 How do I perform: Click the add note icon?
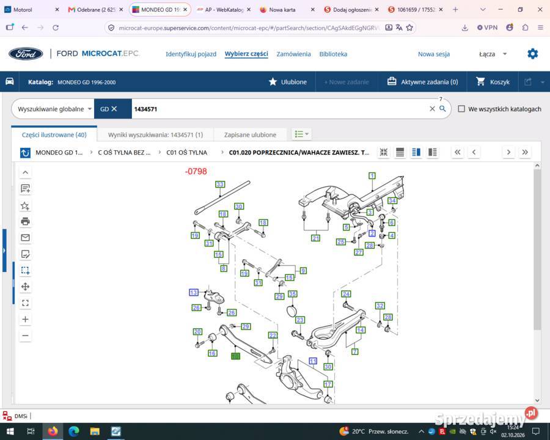[25, 188]
